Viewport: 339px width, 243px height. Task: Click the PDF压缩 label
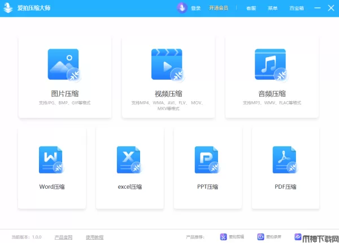285,186
